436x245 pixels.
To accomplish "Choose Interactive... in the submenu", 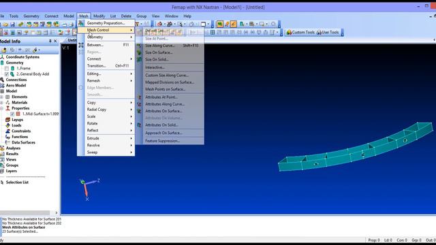I will coord(170,67).
